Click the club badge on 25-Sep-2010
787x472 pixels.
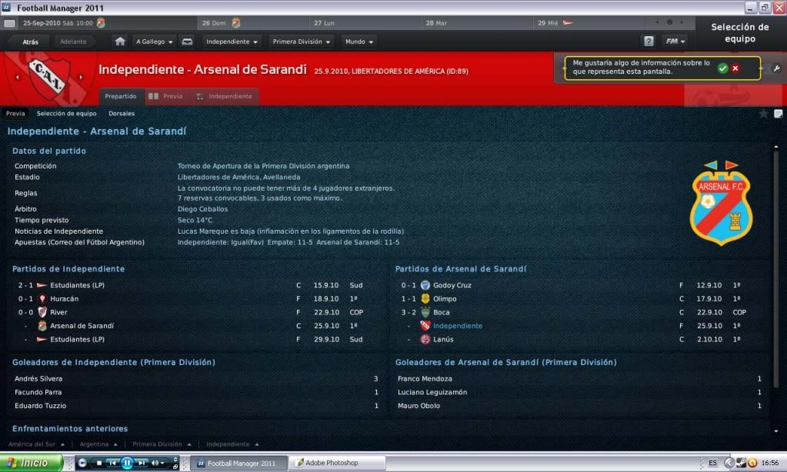pos(101,23)
